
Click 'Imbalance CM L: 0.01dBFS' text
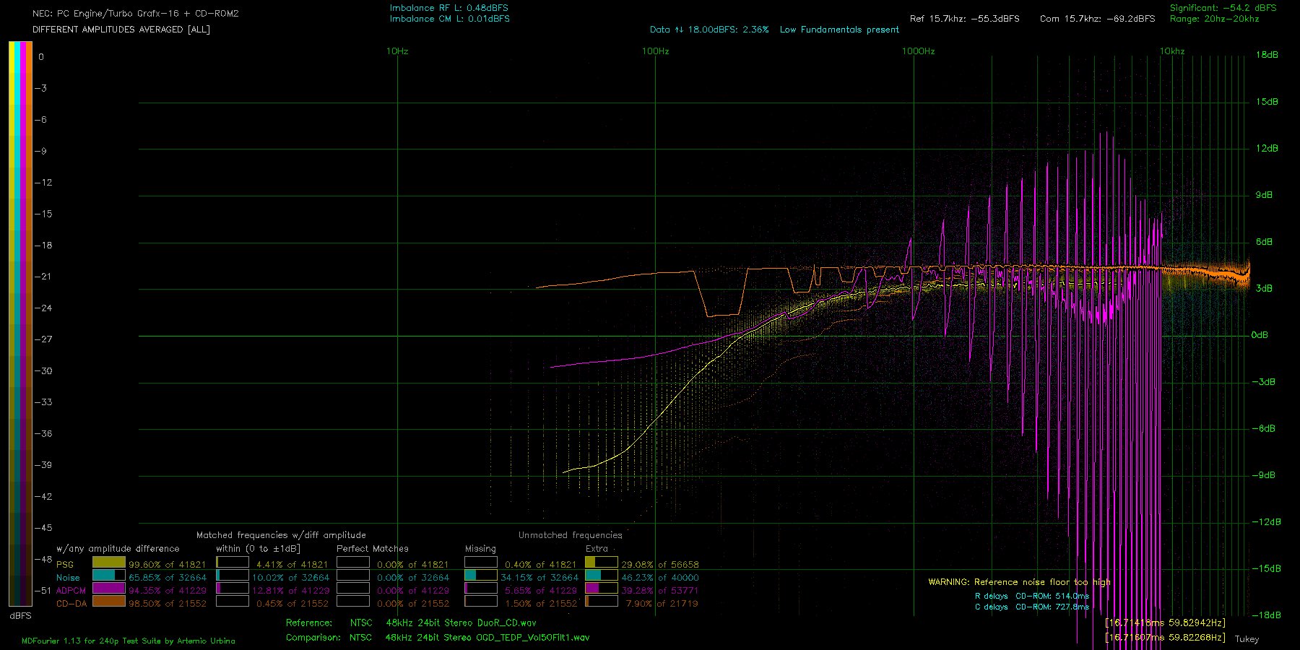449,19
